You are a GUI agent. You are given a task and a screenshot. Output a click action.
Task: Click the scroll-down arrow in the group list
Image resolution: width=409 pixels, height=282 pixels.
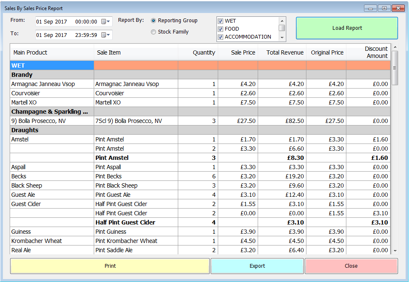282,37
